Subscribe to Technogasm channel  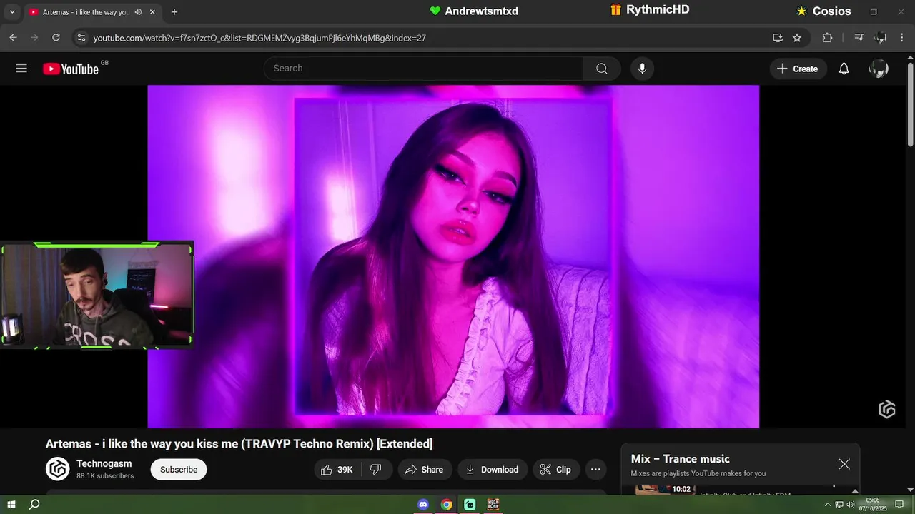point(179,470)
